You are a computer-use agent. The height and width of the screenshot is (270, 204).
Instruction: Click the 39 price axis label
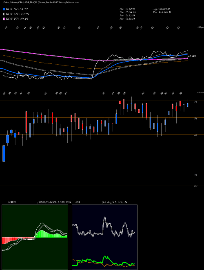coord(195,186)
